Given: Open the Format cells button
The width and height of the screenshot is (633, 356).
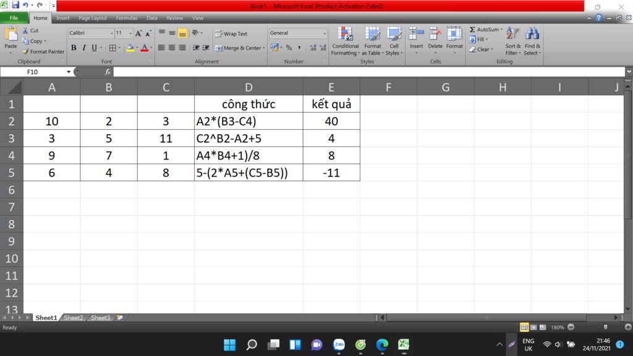Looking at the screenshot, I should [454, 40].
